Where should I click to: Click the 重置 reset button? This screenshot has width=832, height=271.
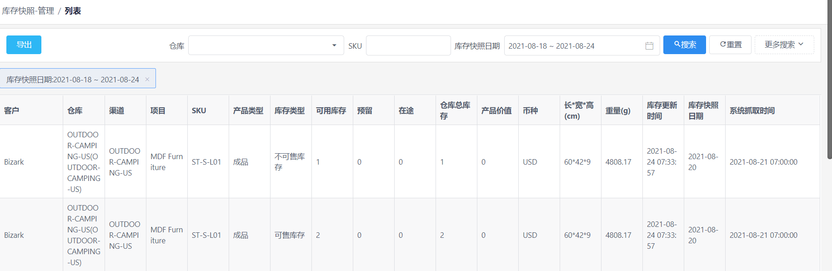coord(730,45)
